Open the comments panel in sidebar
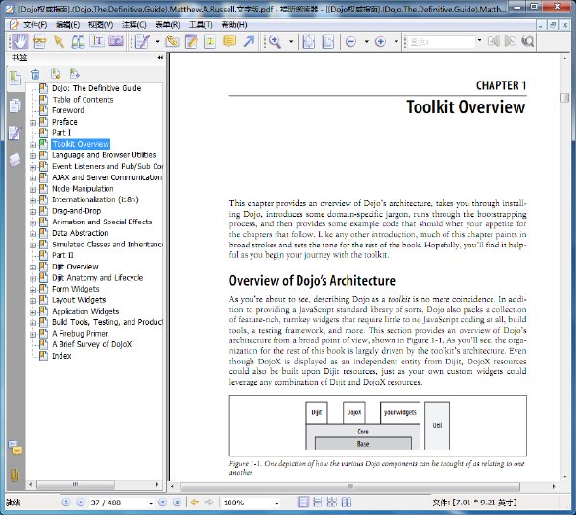Image resolution: width=576 pixels, height=515 pixels. click(15, 448)
